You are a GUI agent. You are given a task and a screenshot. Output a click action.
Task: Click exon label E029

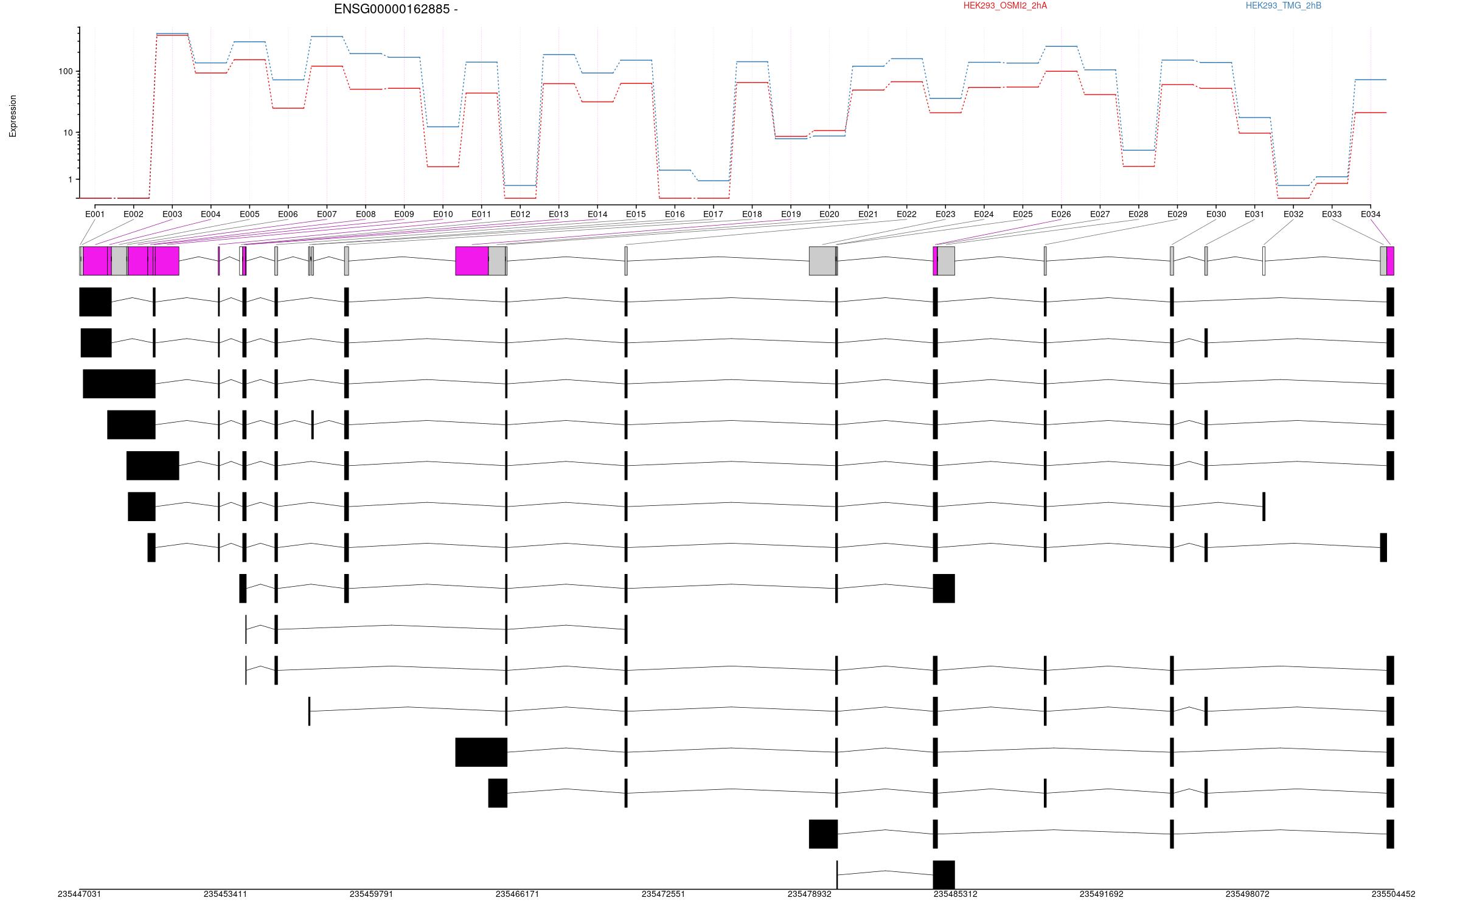1177,214
